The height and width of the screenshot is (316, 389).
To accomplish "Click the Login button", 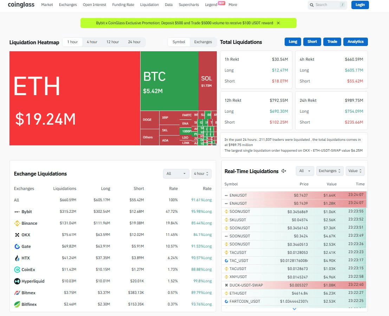I will [360, 5].
